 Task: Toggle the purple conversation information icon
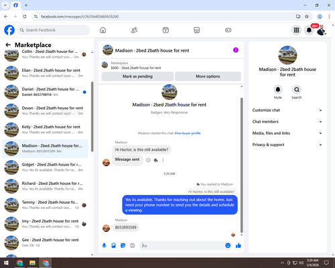tap(236, 50)
